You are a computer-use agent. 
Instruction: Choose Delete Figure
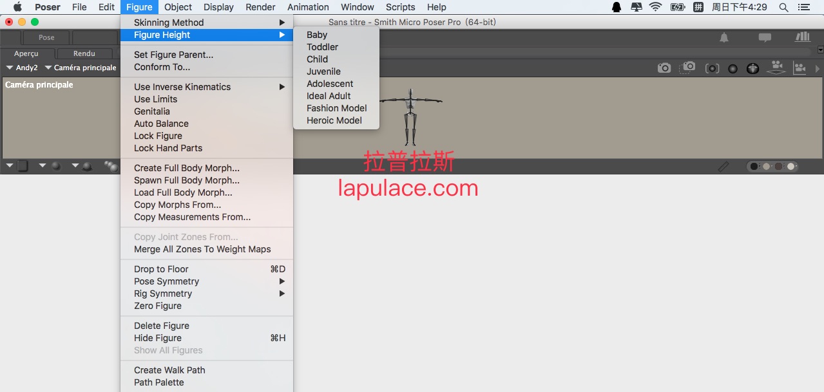(x=207, y=326)
